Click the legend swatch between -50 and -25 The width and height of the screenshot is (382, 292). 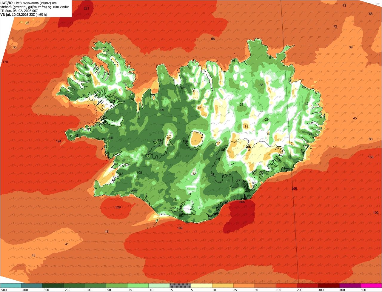pos(117,285)
